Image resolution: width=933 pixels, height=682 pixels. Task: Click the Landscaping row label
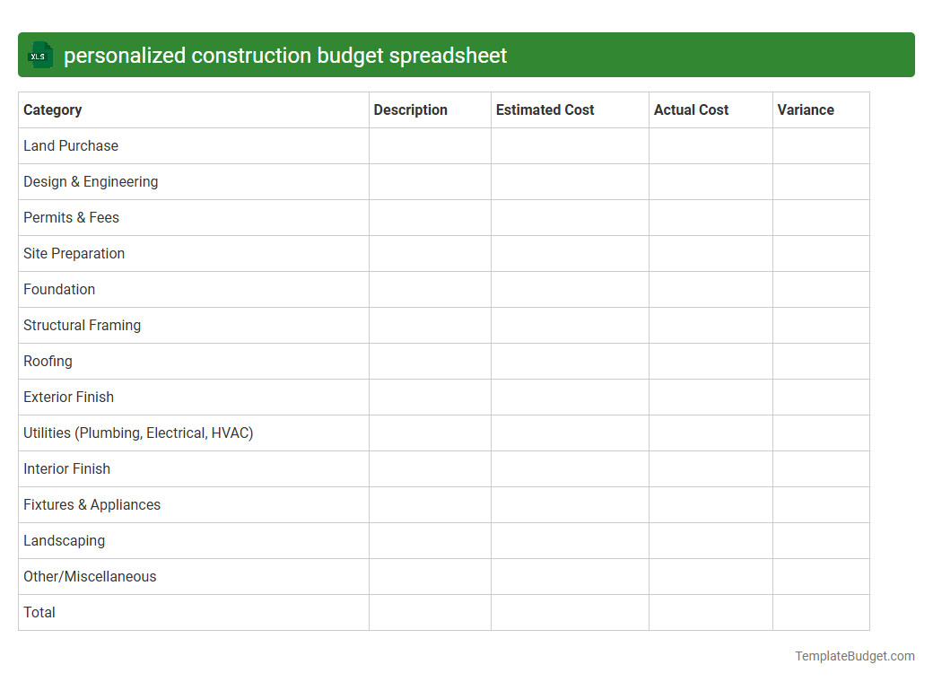click(64, 540)
